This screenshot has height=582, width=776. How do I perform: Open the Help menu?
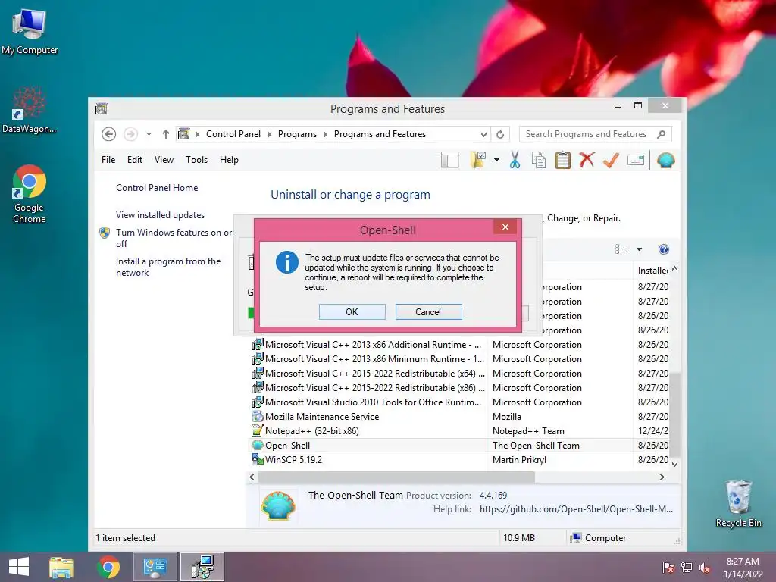pos(229,160)
